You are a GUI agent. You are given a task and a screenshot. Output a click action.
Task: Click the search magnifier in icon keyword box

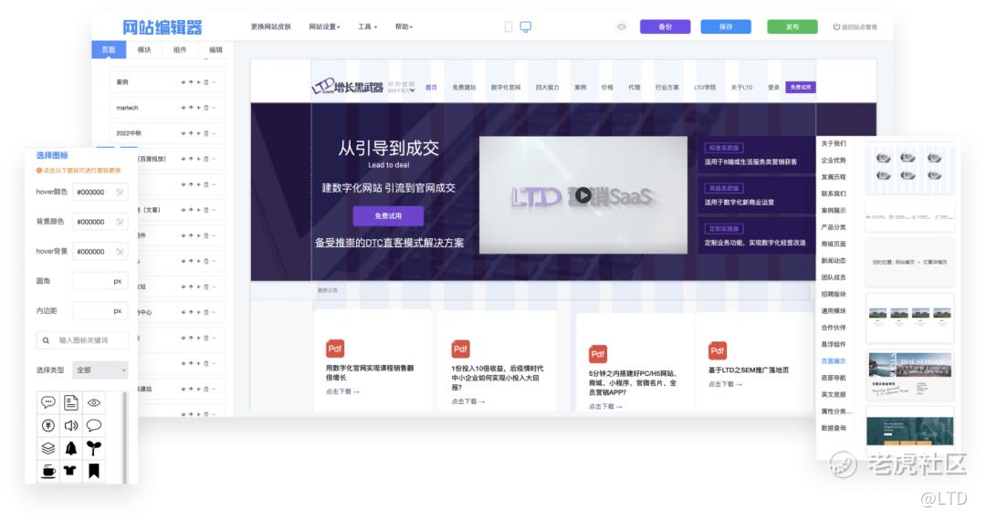46,340
